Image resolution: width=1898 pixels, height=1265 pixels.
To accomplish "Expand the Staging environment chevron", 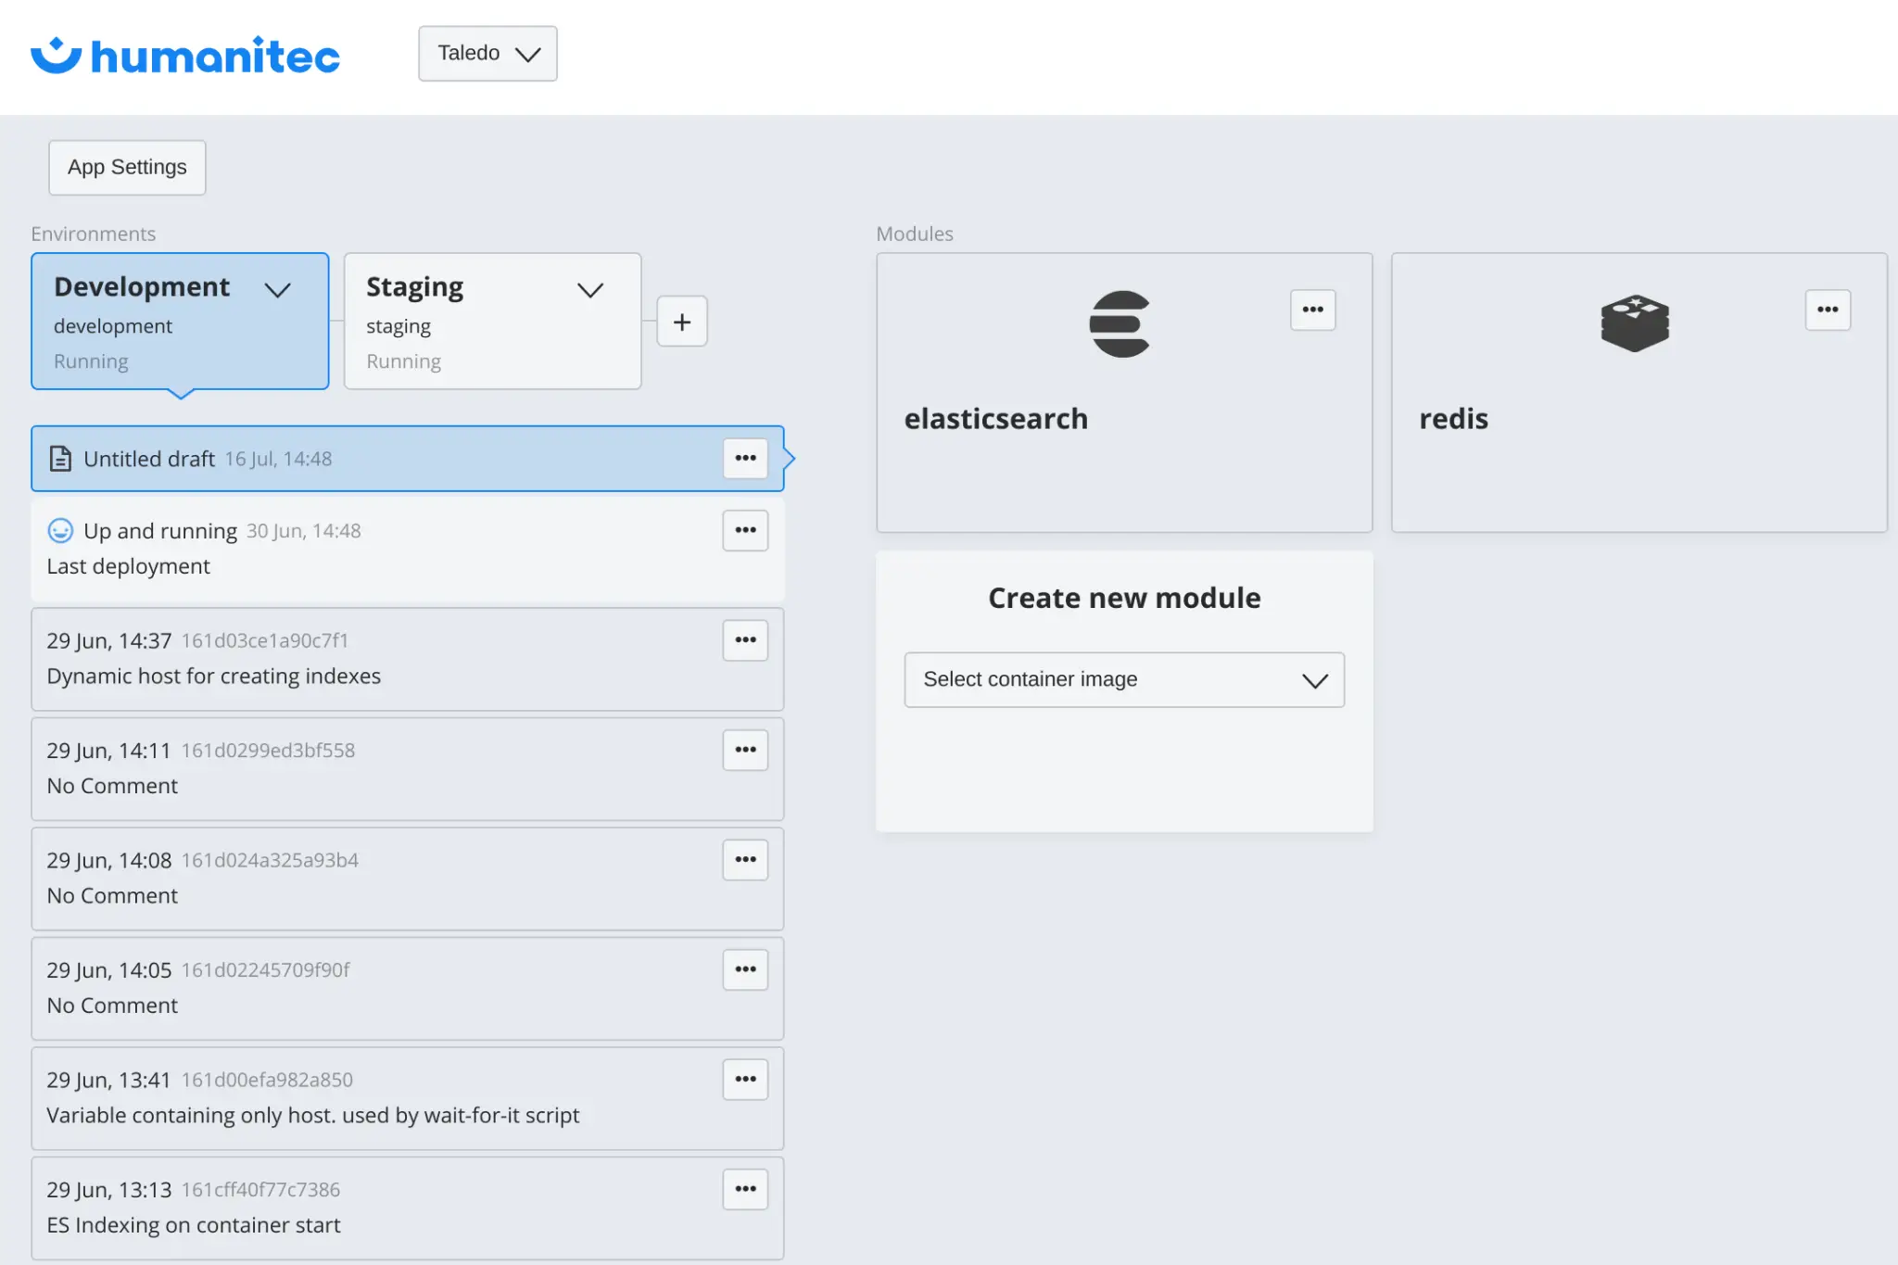I will tap(590, 289).
